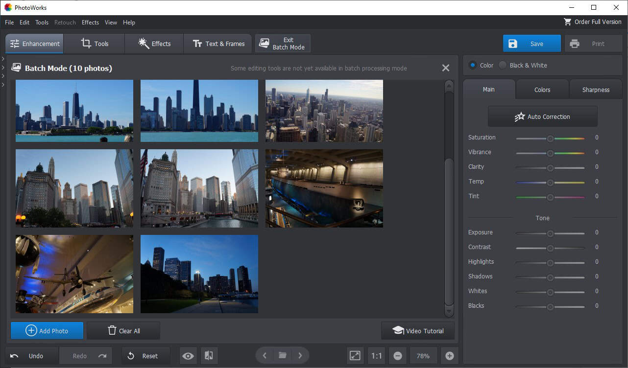This screenshot has width=628, height=368.
Task: Select the submarine museum photo thumbnail
Action: 324,188
